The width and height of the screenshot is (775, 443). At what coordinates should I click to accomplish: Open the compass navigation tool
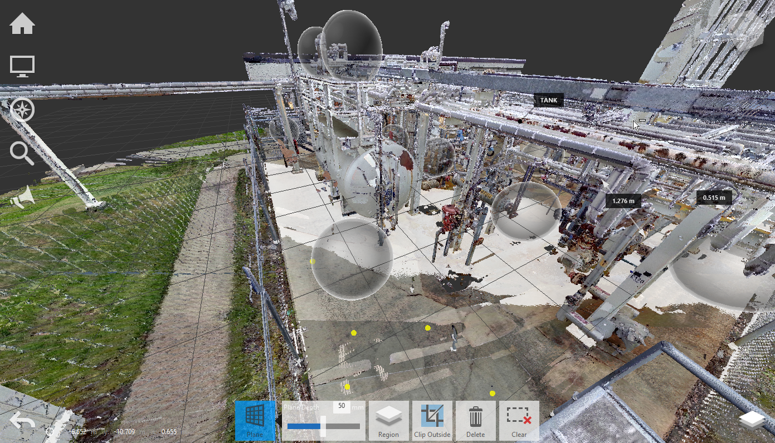tap(22, 110)
